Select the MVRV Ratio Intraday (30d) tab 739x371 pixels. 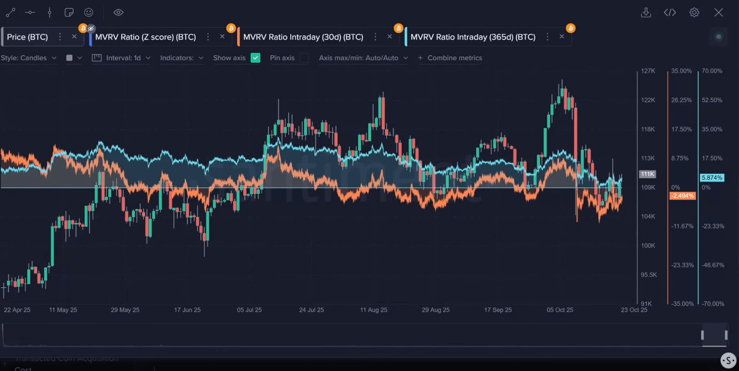tap(303, 37)
